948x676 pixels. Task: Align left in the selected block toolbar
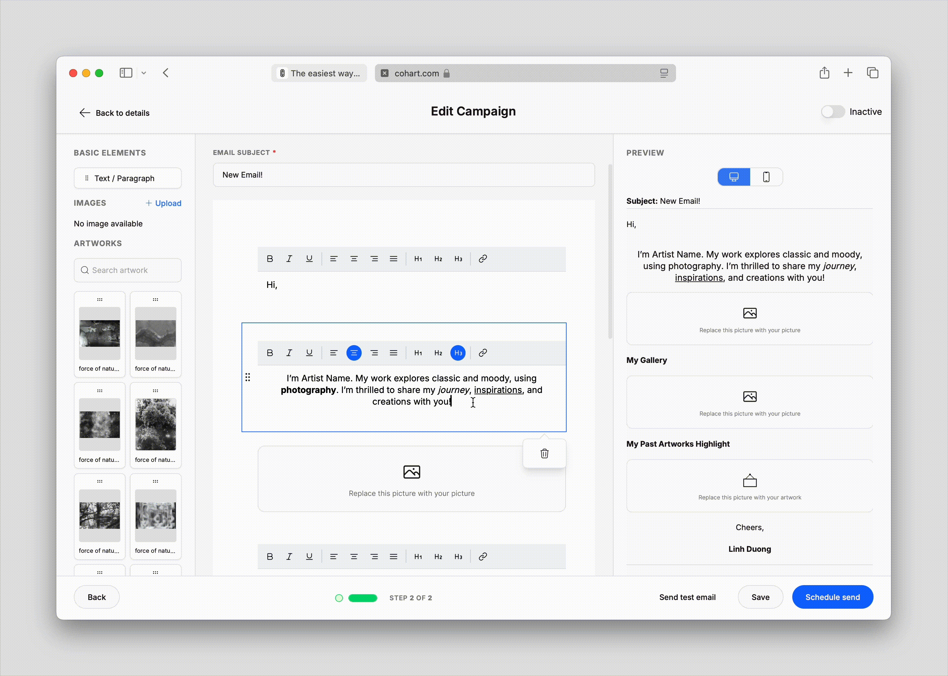point(333,353)
